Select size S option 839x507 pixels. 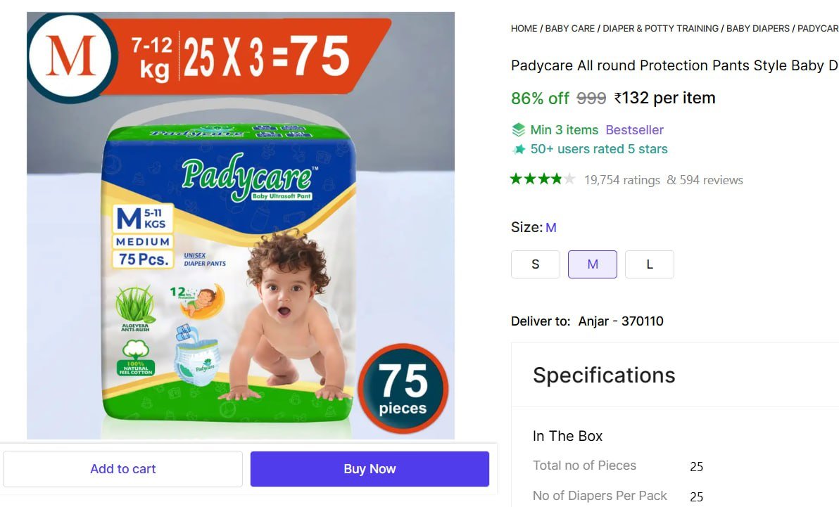point(535,264)
